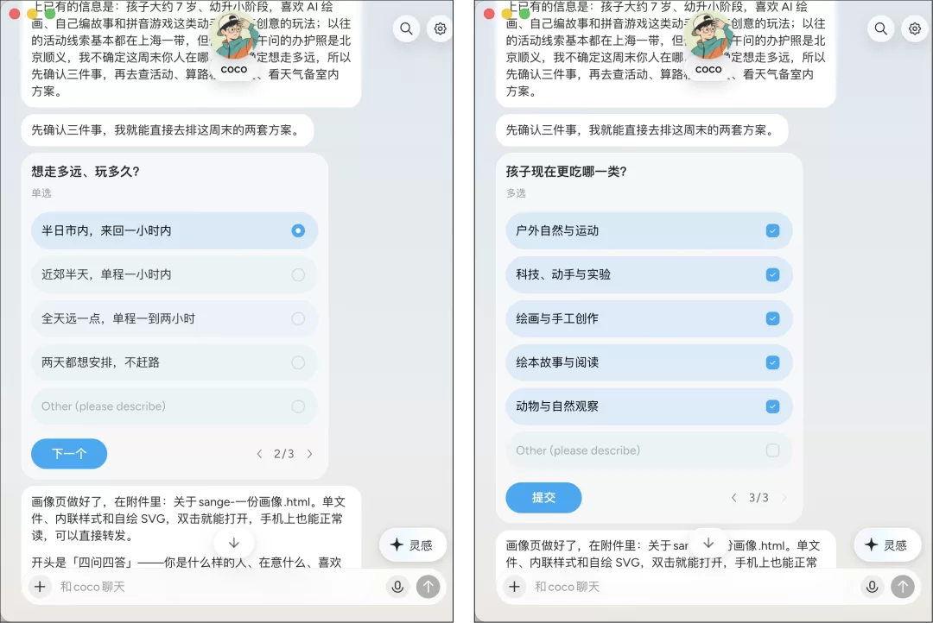The height and width of the screenshot is (623, 933).
Task: Click question title 孩子现在更吃哪一类?
Action: pyautogui.click(x=567, y=172)
